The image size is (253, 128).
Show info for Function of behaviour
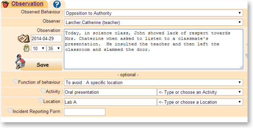(x=15, y=81)
